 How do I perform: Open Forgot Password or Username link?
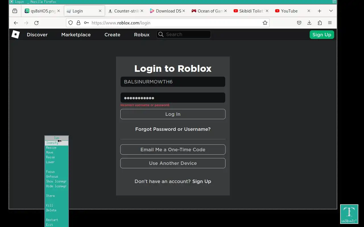[173, 129]
